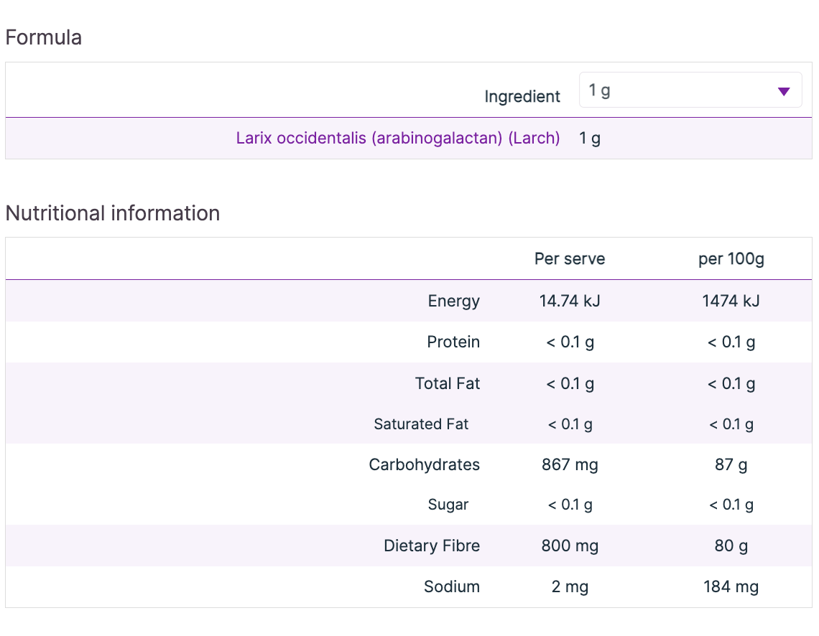The image size is (819, 636).
Task: Click the Total Fat row label
Action: click(x=448, y=383)
